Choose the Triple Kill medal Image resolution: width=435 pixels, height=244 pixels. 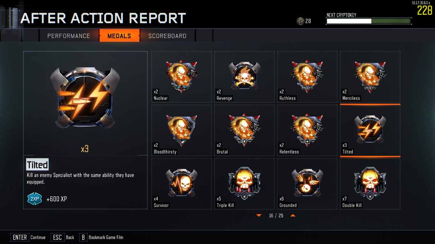[244, 184]
